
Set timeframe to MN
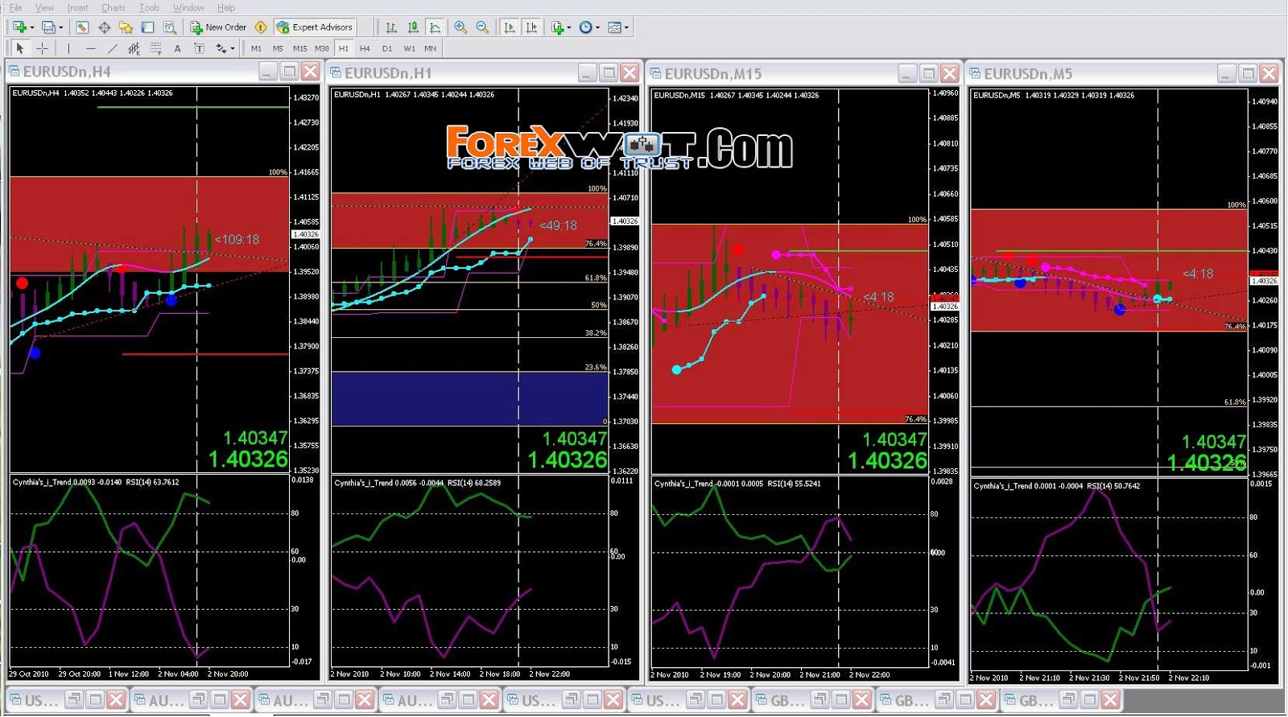(431, 48)
